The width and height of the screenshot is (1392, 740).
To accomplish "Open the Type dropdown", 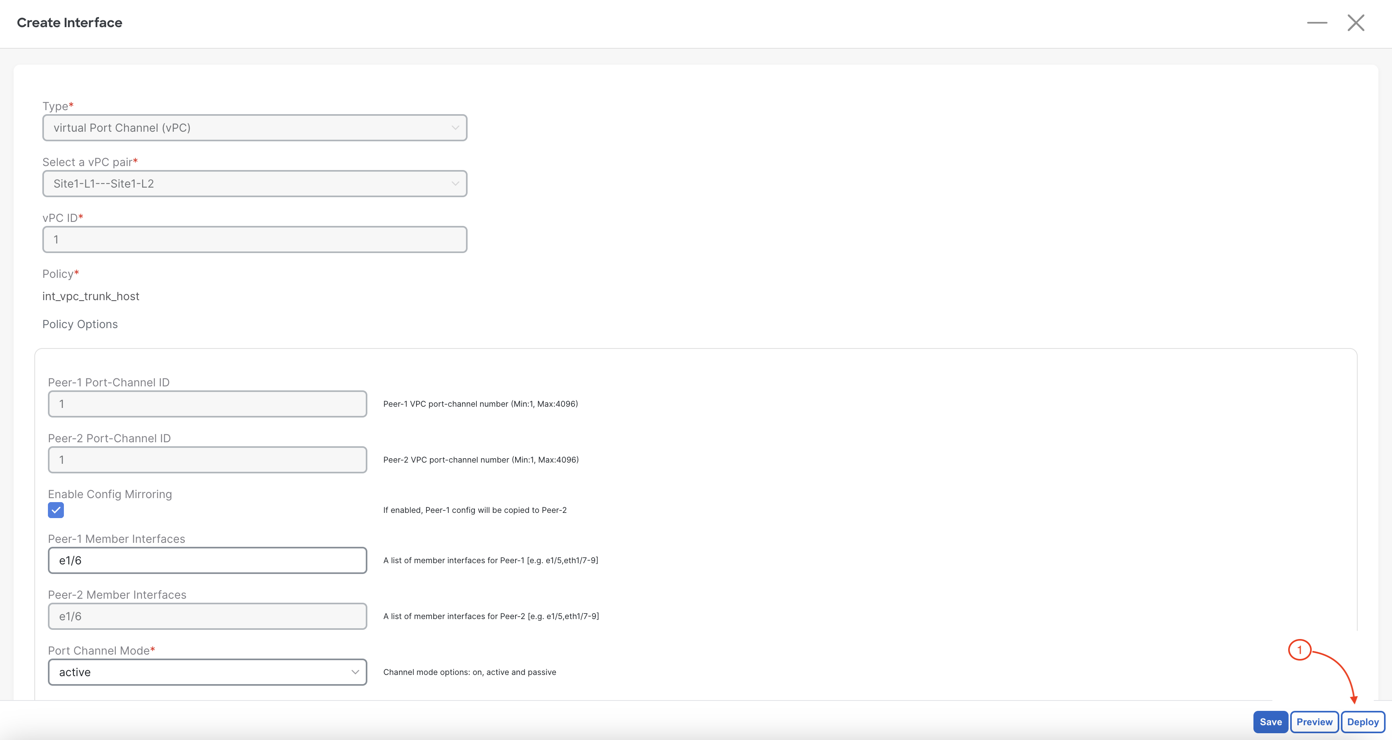I will coord(254,127).
